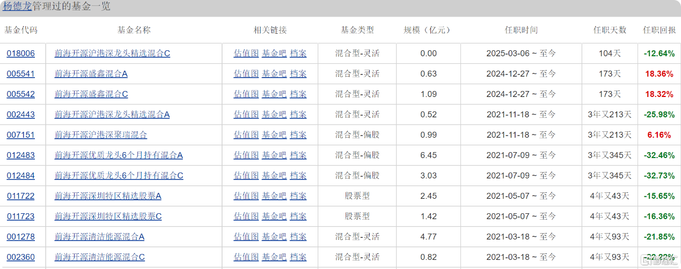Screen dimensions: 681x269
Task: Select the -15.65% return value
Action: [x=660, y=196]
